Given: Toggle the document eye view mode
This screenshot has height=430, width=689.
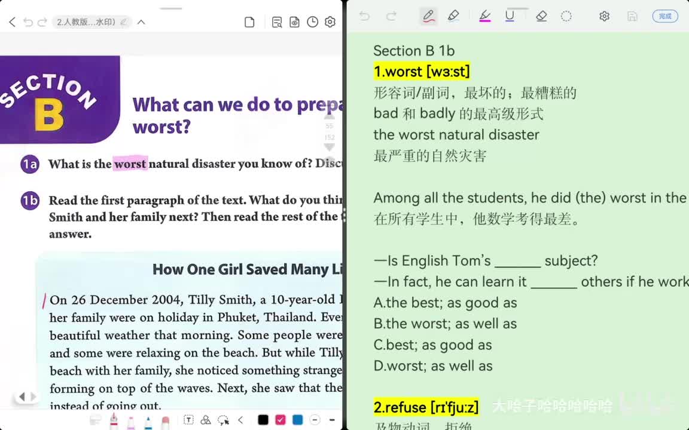Looking at the screenshot, I should pos(294,22).
